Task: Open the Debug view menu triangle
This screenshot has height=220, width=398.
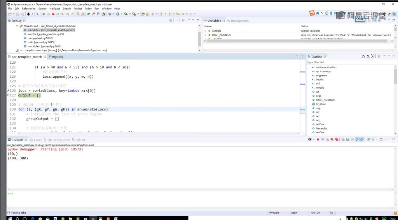Action: coord(189,20)
